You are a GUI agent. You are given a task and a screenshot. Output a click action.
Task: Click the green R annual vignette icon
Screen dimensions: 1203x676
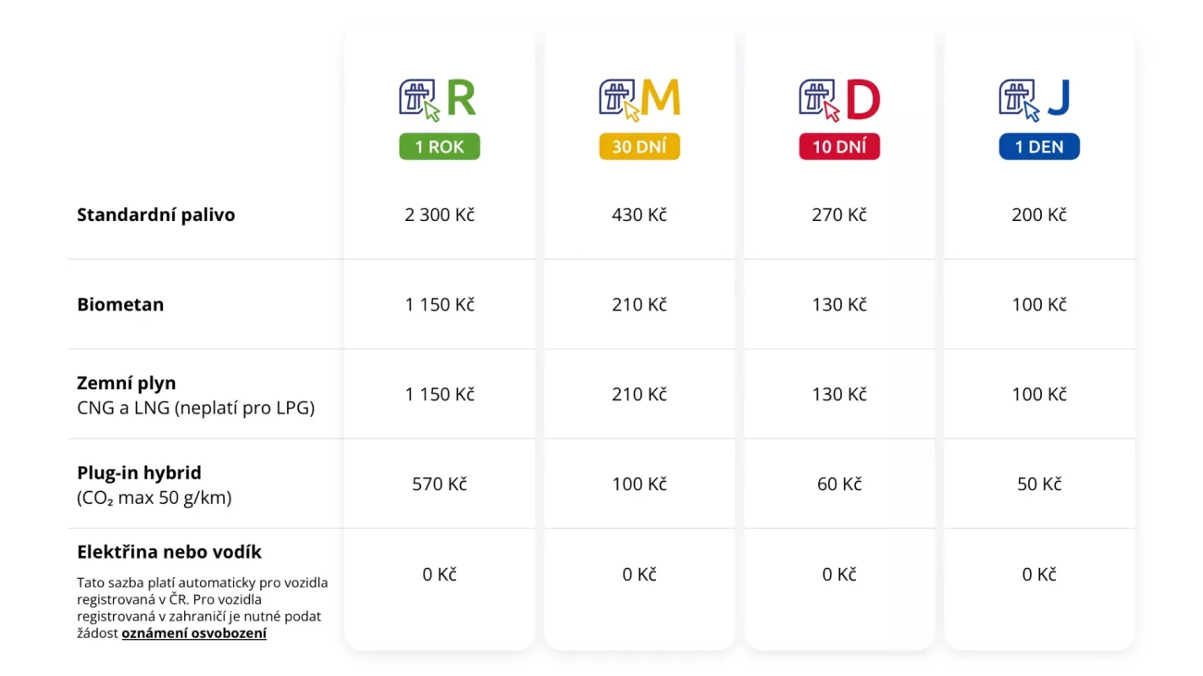pyautogui.click(x=439, y=100)
